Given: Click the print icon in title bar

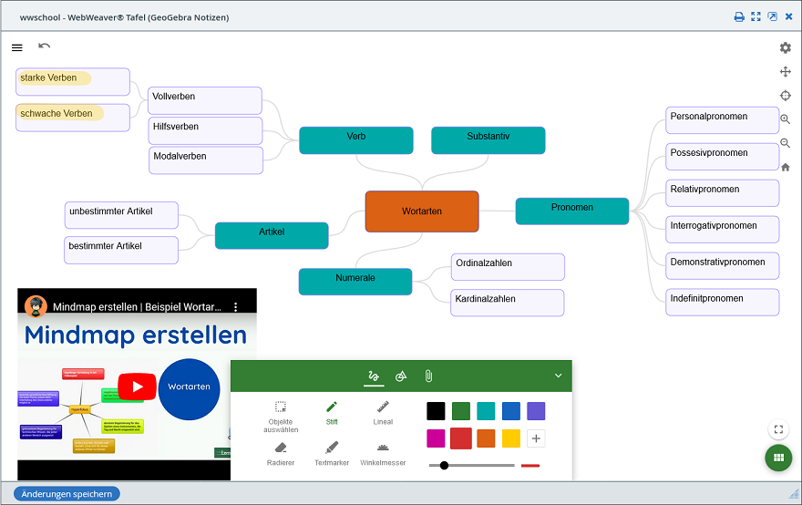Looking at the screenshot, I should point(740,16).
